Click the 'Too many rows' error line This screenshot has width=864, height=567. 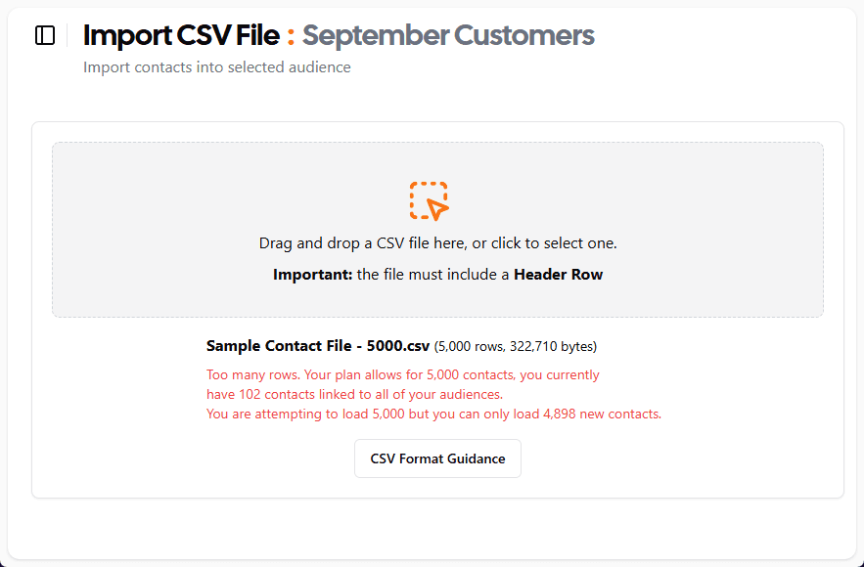click(403, 374)
